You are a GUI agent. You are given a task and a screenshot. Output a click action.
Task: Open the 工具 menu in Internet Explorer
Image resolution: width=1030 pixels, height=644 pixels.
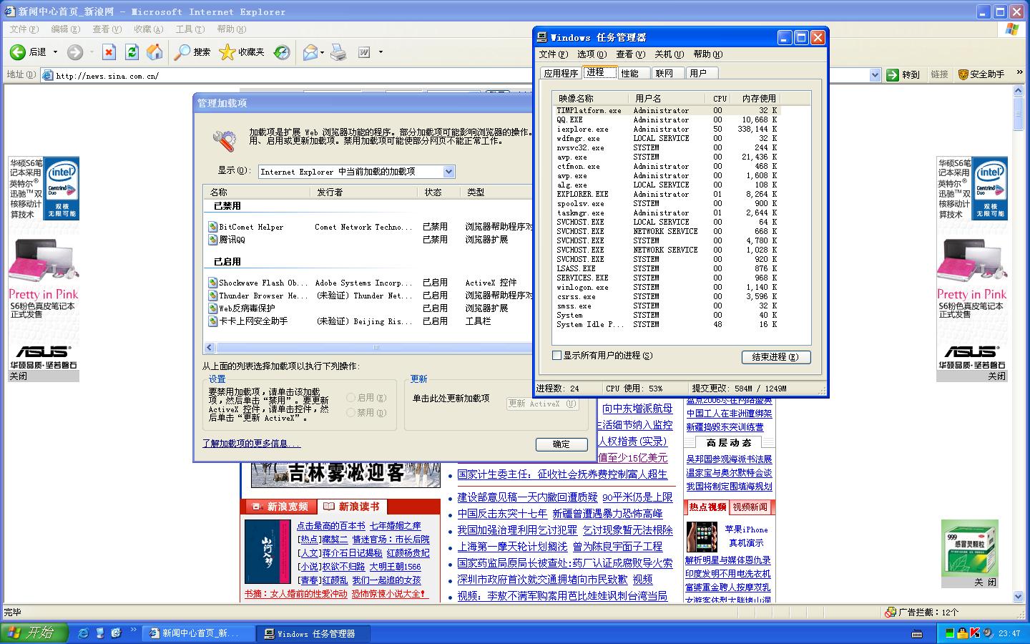(190, 29)
